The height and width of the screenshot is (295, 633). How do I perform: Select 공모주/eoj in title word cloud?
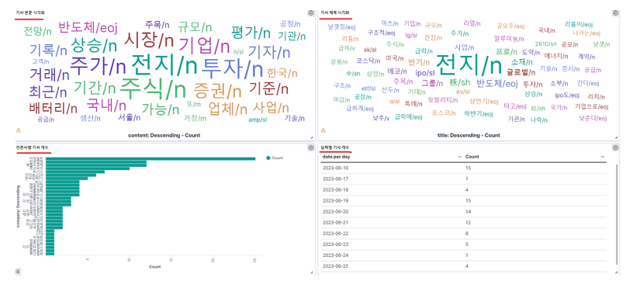click(x=510, y=26)
